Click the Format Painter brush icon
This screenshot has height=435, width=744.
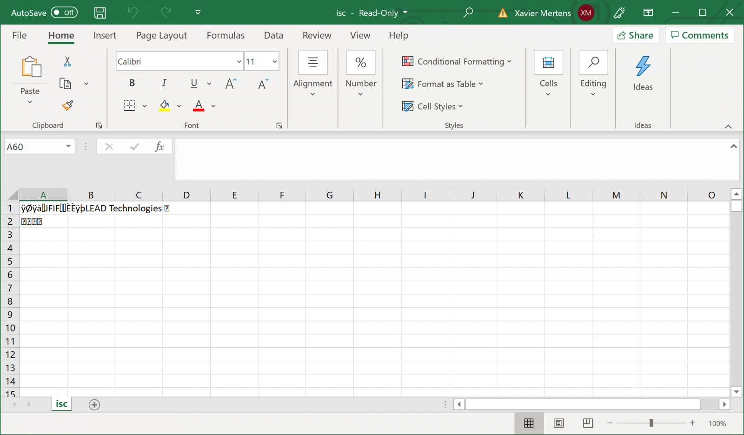[67, 105]
